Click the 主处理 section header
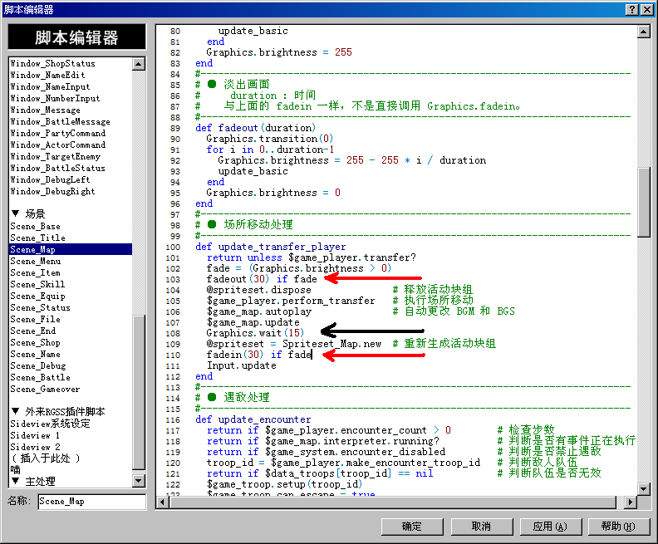658x544 pixels. pos(32,481)
